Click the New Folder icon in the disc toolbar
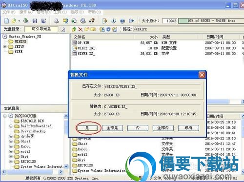The image size is (244, 182). coord(87,29)
